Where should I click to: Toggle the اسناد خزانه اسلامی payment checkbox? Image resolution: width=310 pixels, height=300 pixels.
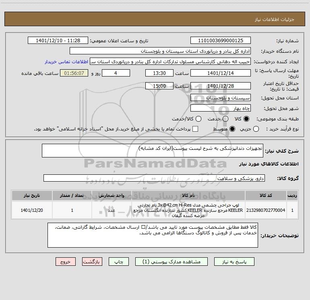(x=195, y=129)
